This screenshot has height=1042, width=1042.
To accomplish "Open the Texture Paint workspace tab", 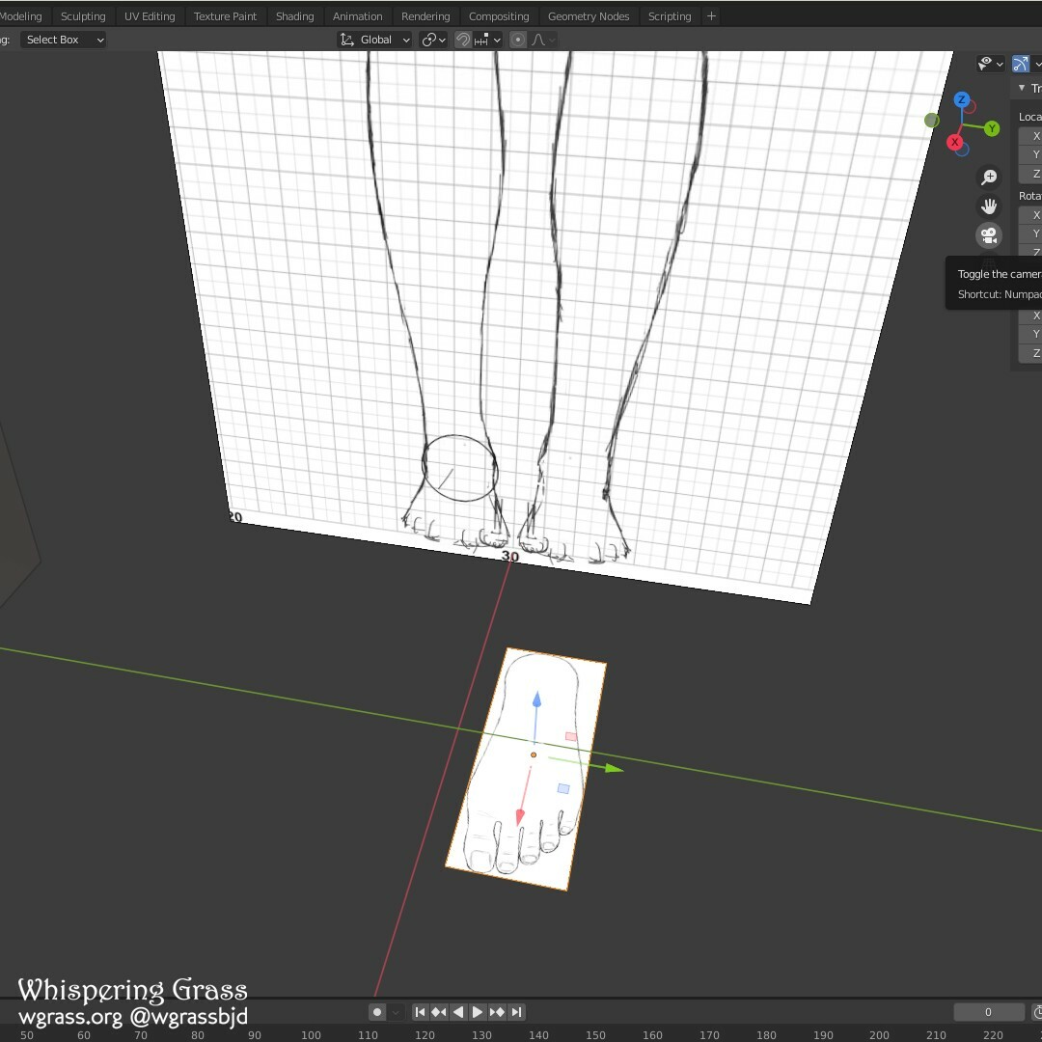I will pos(225,16).
